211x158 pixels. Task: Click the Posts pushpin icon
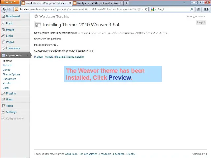[x=3, y=23]
